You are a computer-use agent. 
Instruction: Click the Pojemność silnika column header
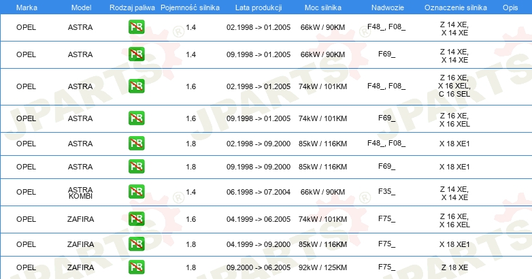[190, 7]
